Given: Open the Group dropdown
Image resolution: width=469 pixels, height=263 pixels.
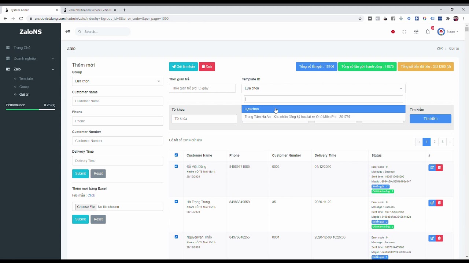Looking at the screenshot, I should (118, 81).
